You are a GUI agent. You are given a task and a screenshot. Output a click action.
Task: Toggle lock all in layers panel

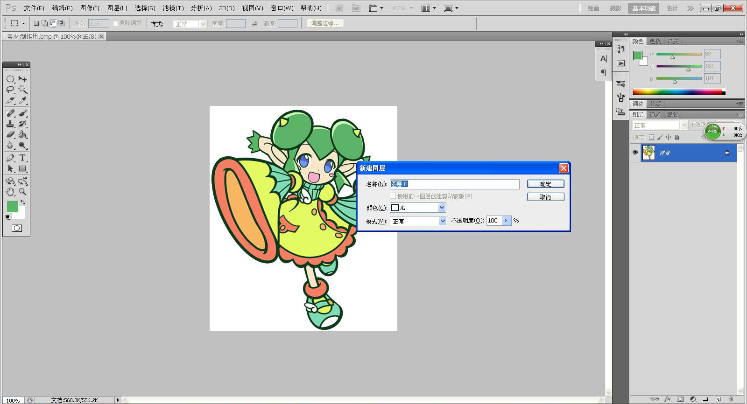pyautogui.click(x=677, y=137)
